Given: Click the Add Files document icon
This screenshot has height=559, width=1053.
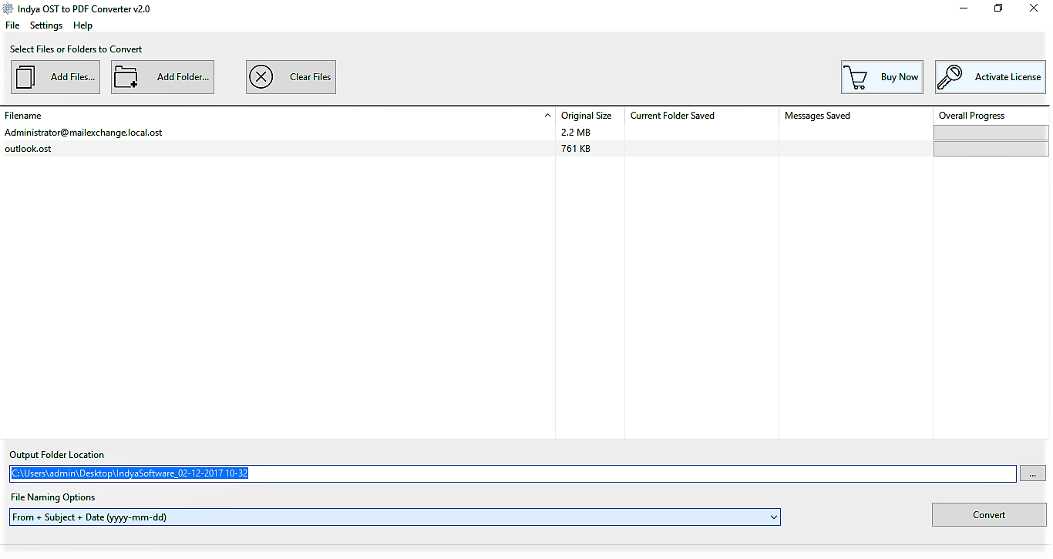Looking at the screenshot, I should click(x=25, y=77).
